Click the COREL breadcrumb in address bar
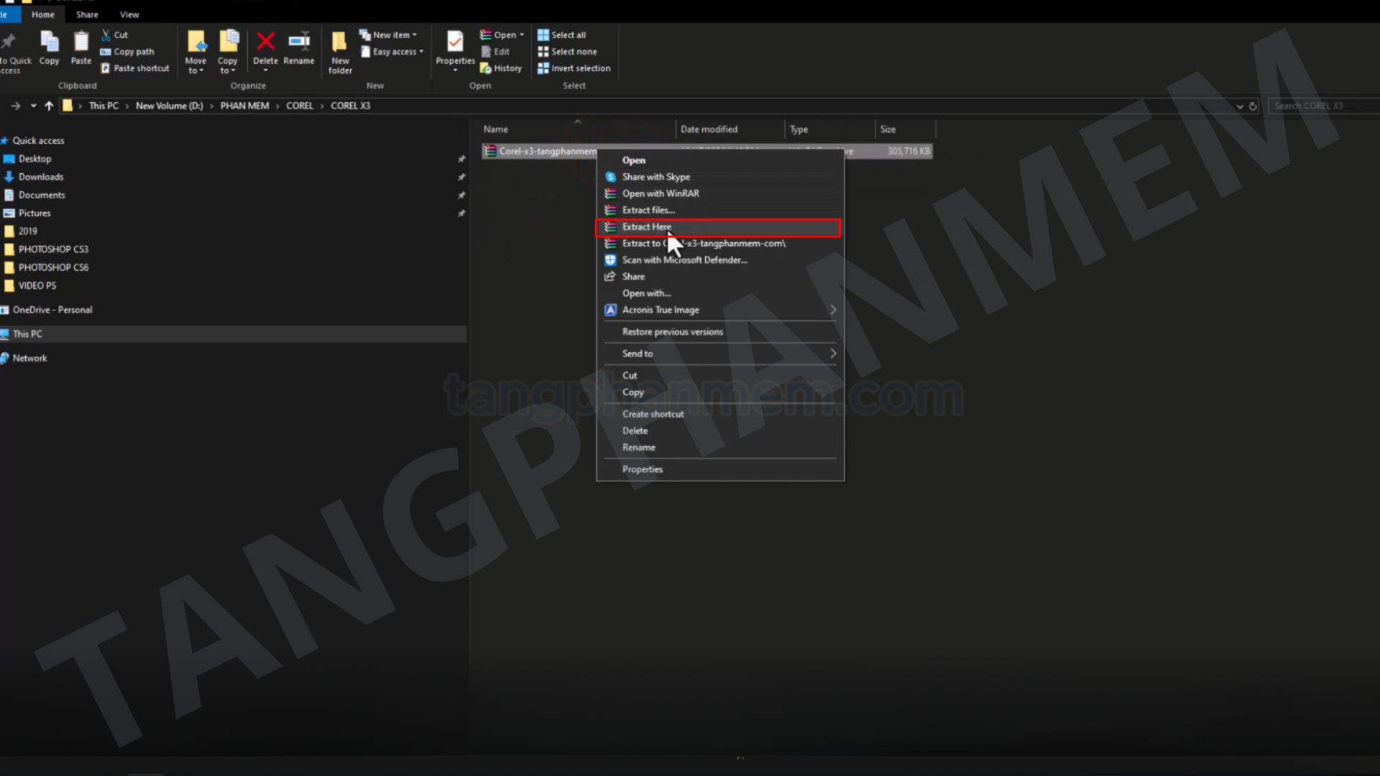The height and width of the screenshot is (776, 1380). [299, 106]
